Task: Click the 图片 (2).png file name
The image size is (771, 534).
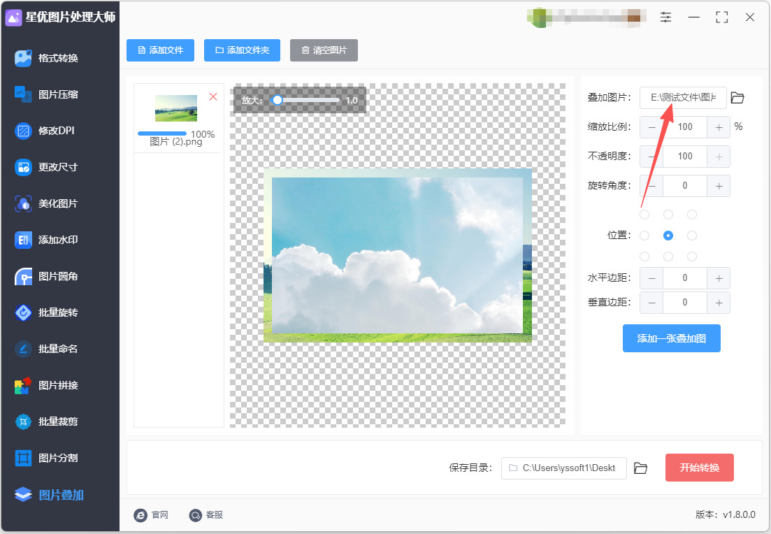Action: click(x=176, y=142)
